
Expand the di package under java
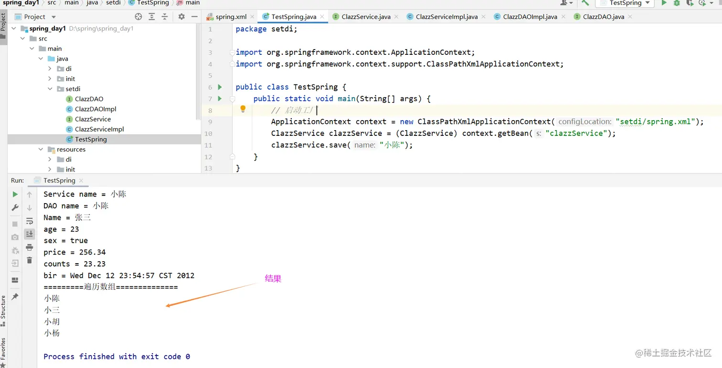[50, 69]
